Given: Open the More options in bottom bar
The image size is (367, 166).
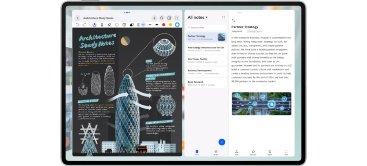Looking at the screenshot, I should point(286,152).
